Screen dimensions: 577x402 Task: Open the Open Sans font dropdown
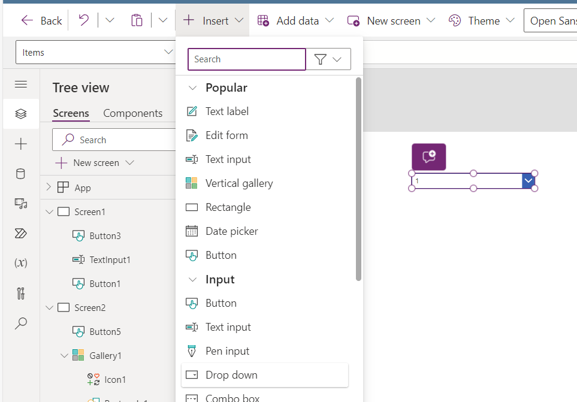pyautogui.click(x=551, y=20)
